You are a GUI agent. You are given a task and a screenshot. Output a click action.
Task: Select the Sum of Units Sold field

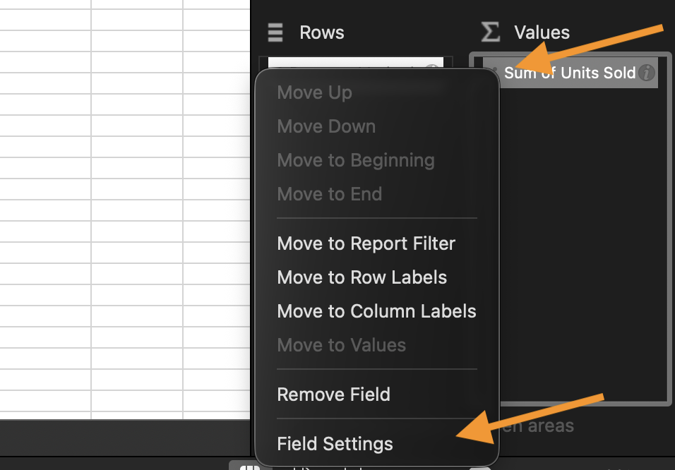tap(570, 73)
